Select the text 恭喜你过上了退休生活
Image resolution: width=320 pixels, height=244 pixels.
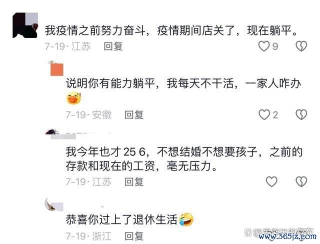pyautogui.click(x=121, y=219)
